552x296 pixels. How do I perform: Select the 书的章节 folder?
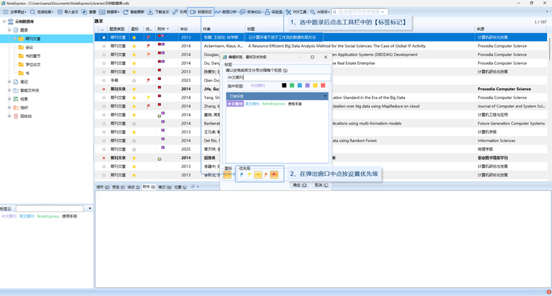[32, 56]
